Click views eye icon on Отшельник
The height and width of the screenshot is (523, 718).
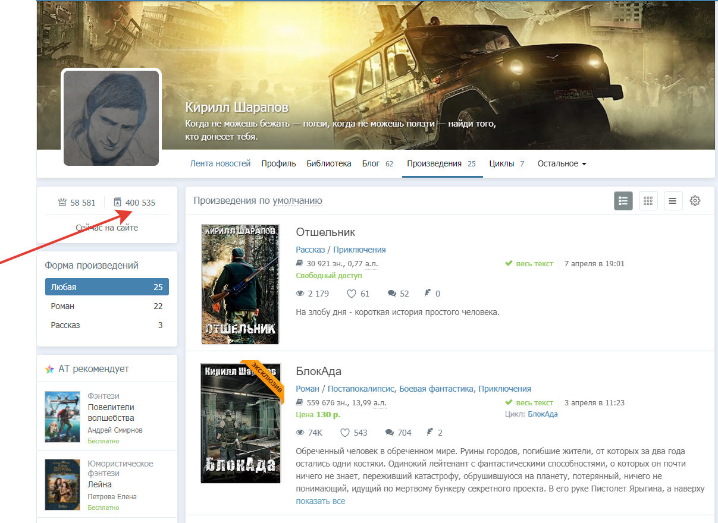300,294
